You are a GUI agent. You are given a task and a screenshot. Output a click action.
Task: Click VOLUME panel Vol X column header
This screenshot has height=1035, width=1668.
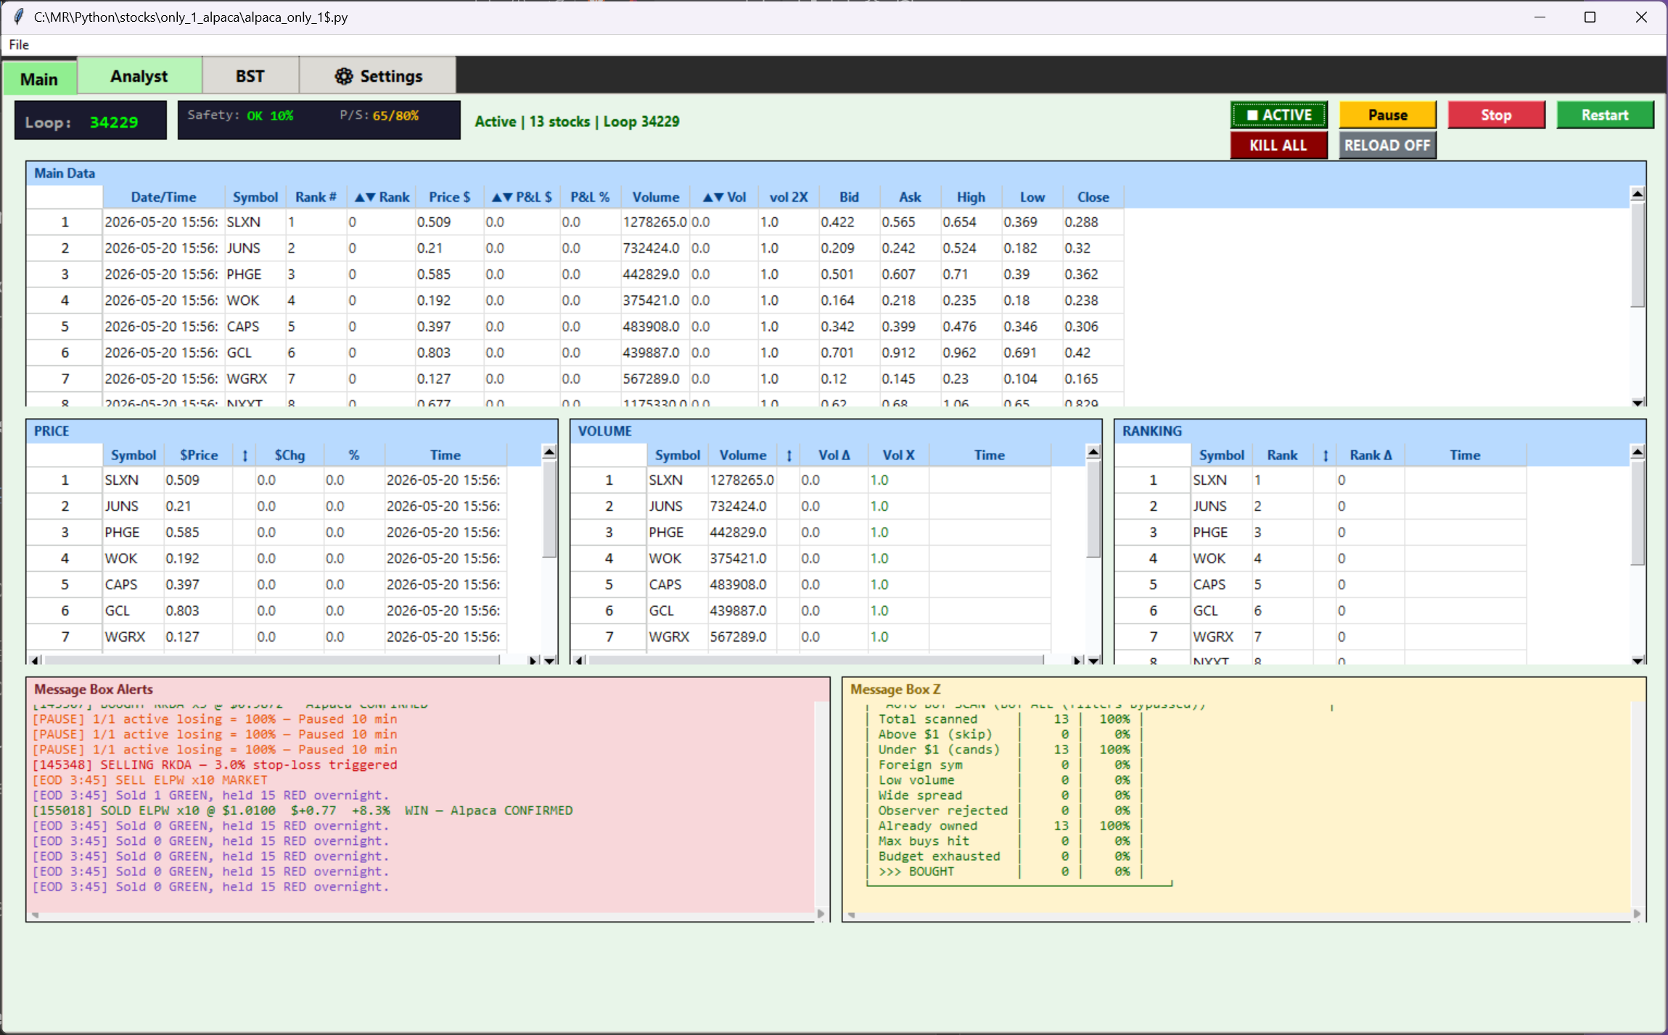[x=898, y=455]
